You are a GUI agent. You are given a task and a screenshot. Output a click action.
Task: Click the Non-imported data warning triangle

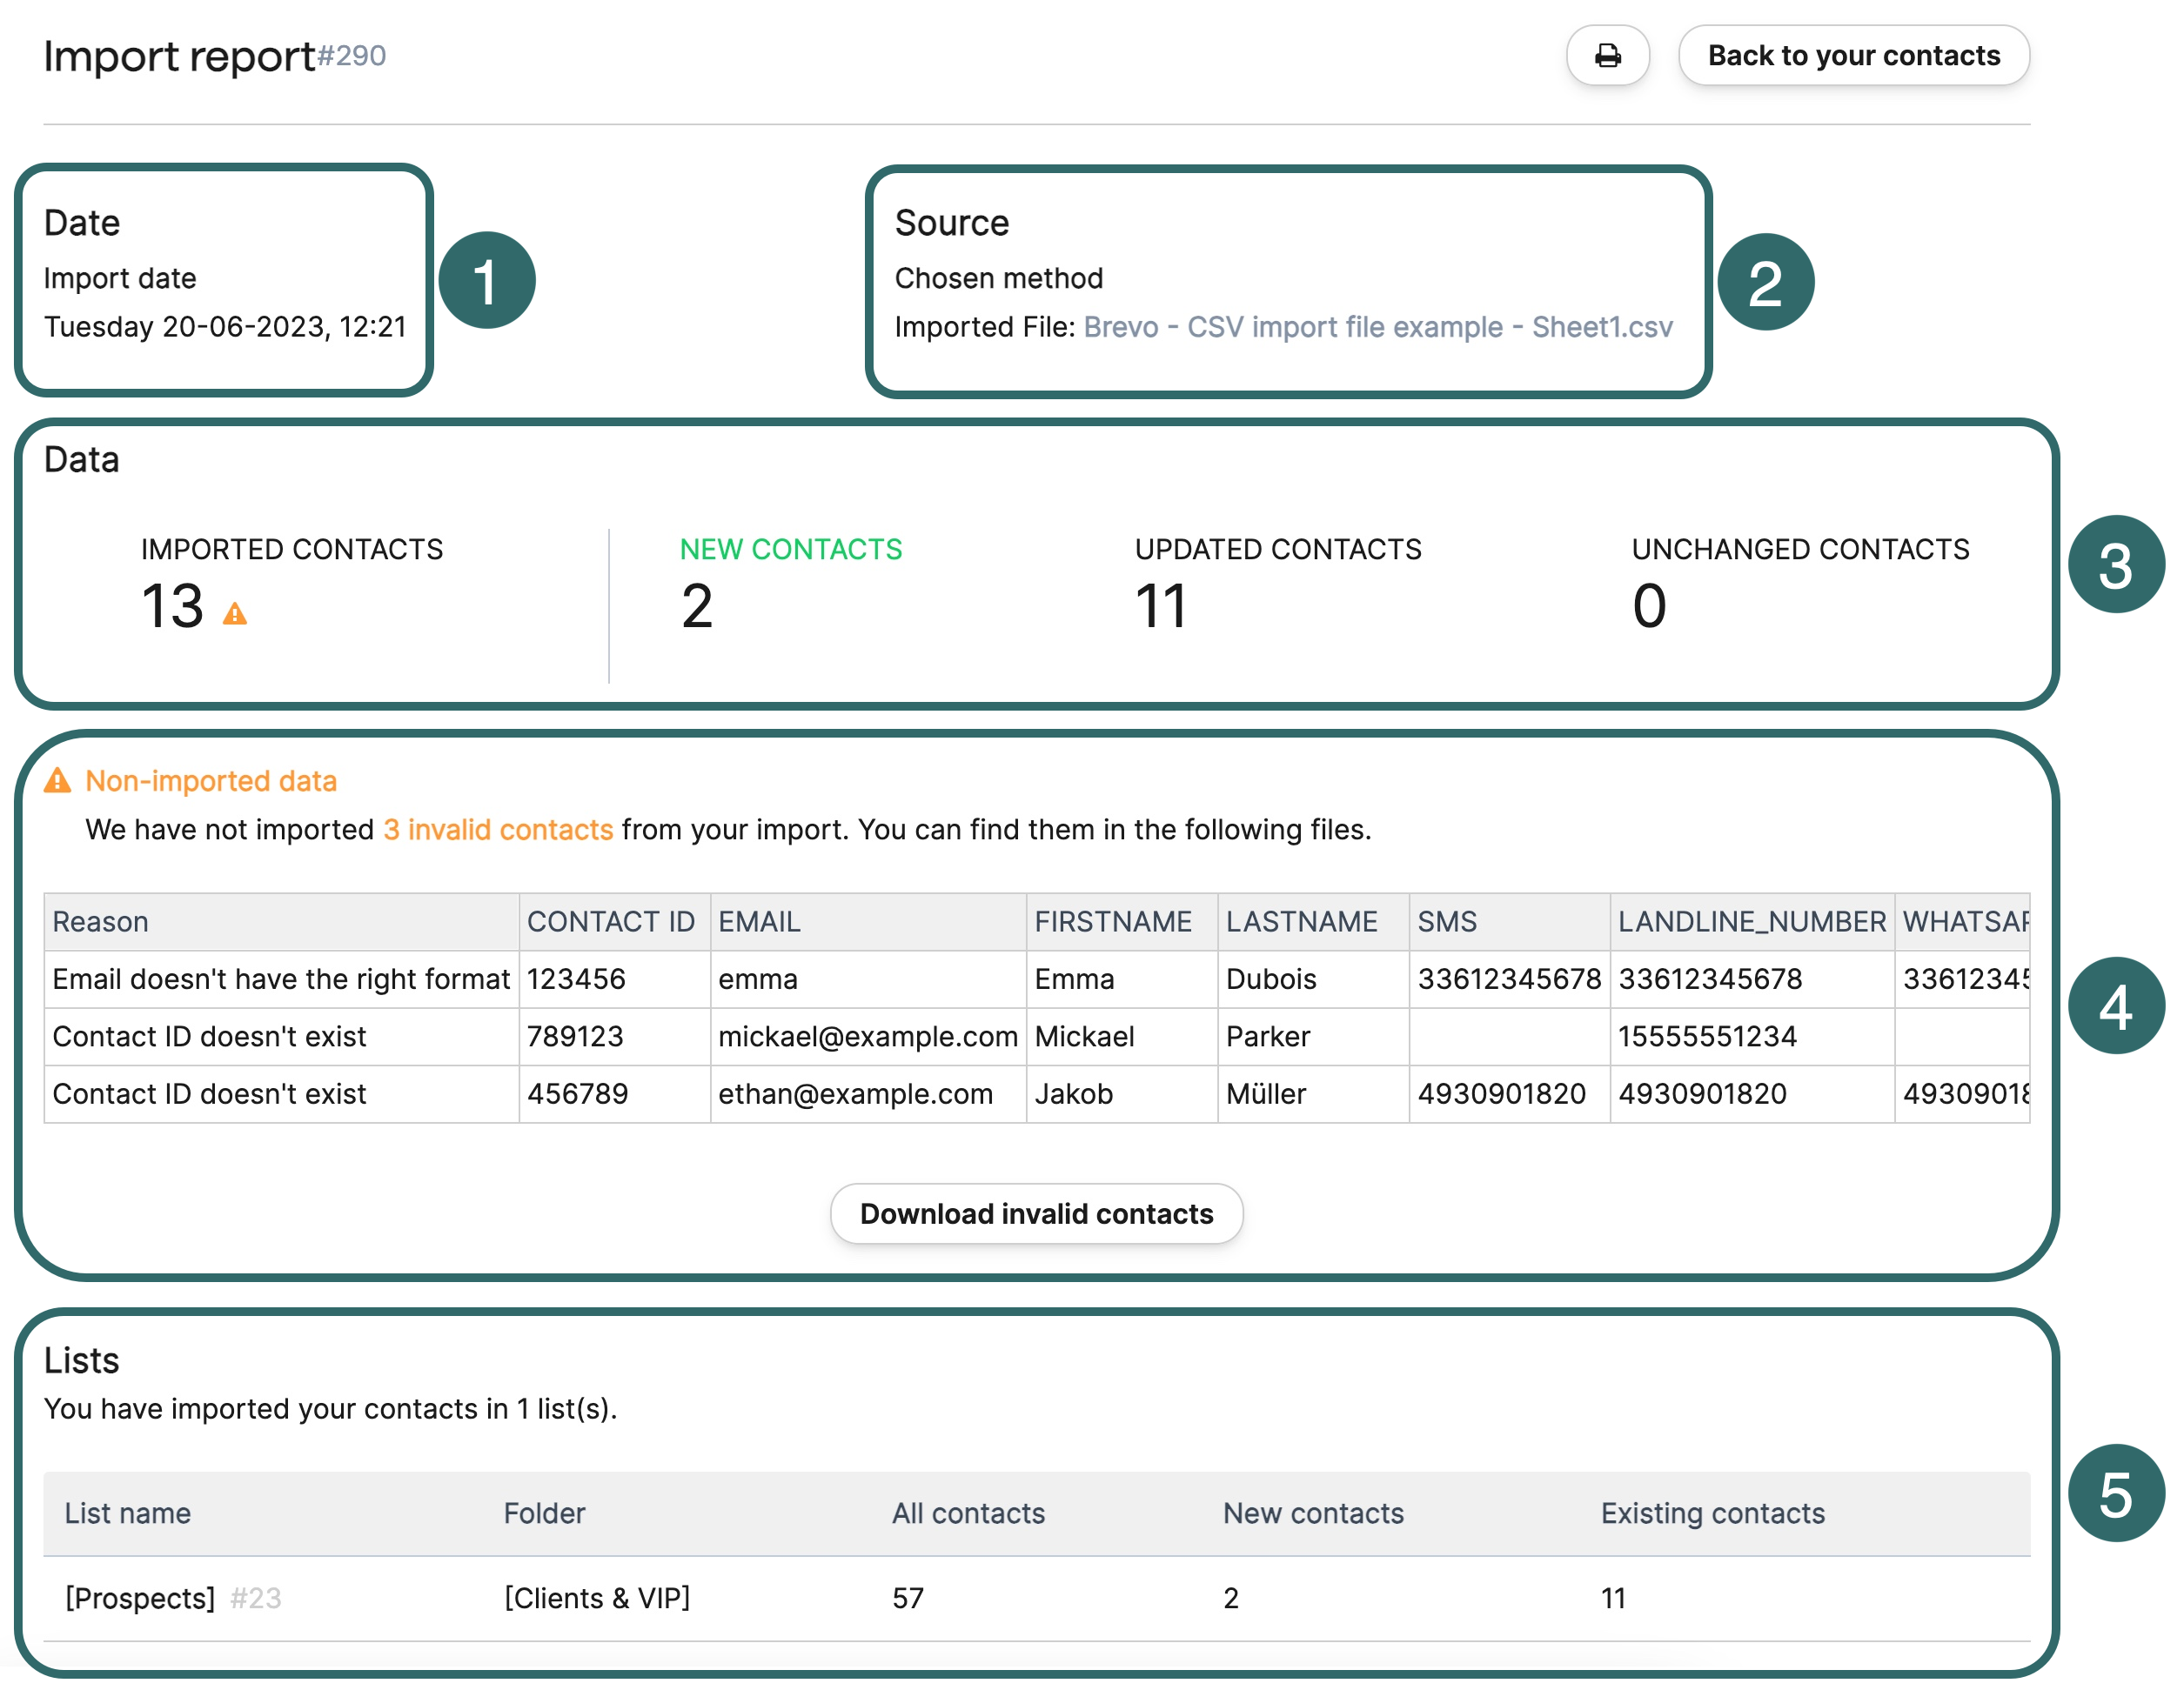58,780
